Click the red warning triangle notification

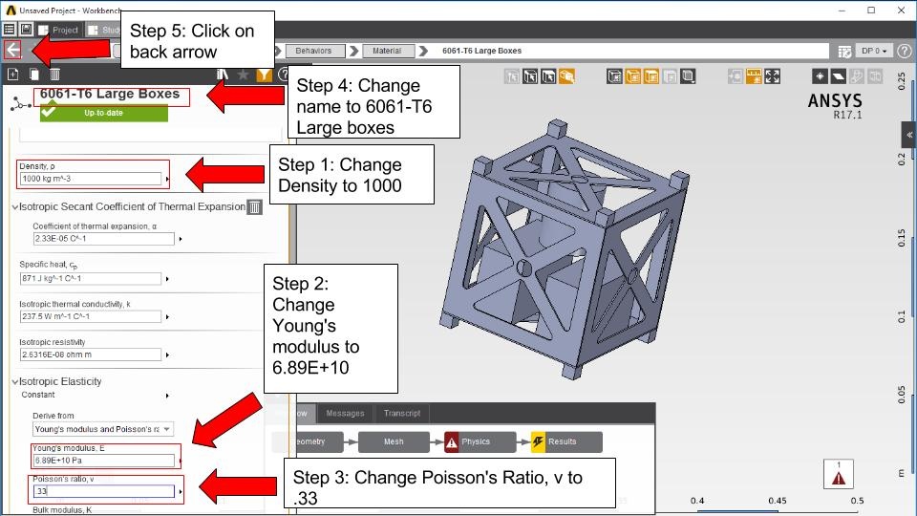(x=839, y=475)
